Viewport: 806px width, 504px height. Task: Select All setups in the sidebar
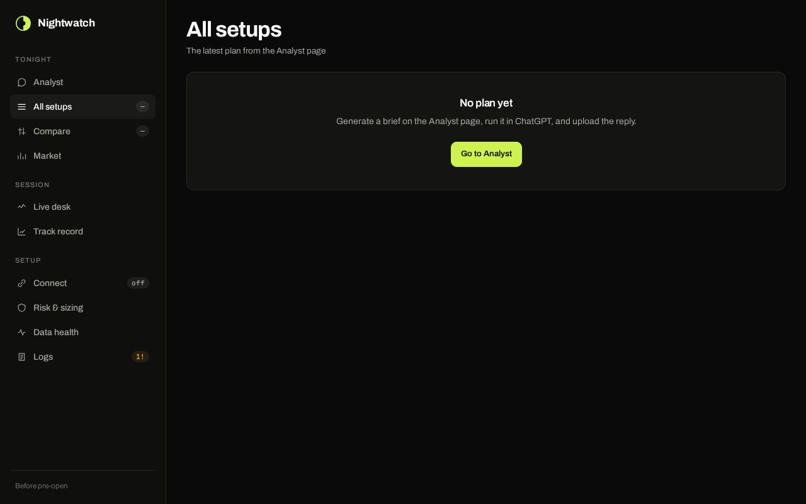tap(82, 107)
